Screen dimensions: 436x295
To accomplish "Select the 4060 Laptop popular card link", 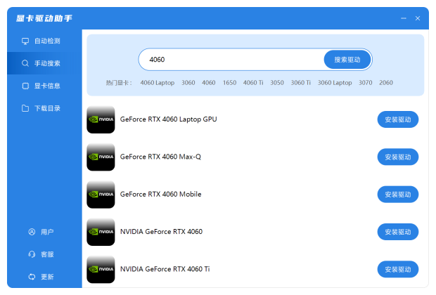I will [x=157, y=83].
